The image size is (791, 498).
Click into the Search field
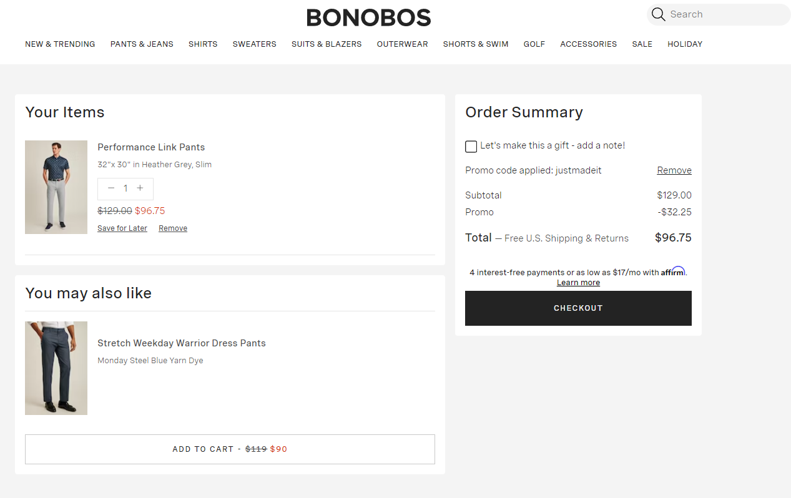(724, 14)
